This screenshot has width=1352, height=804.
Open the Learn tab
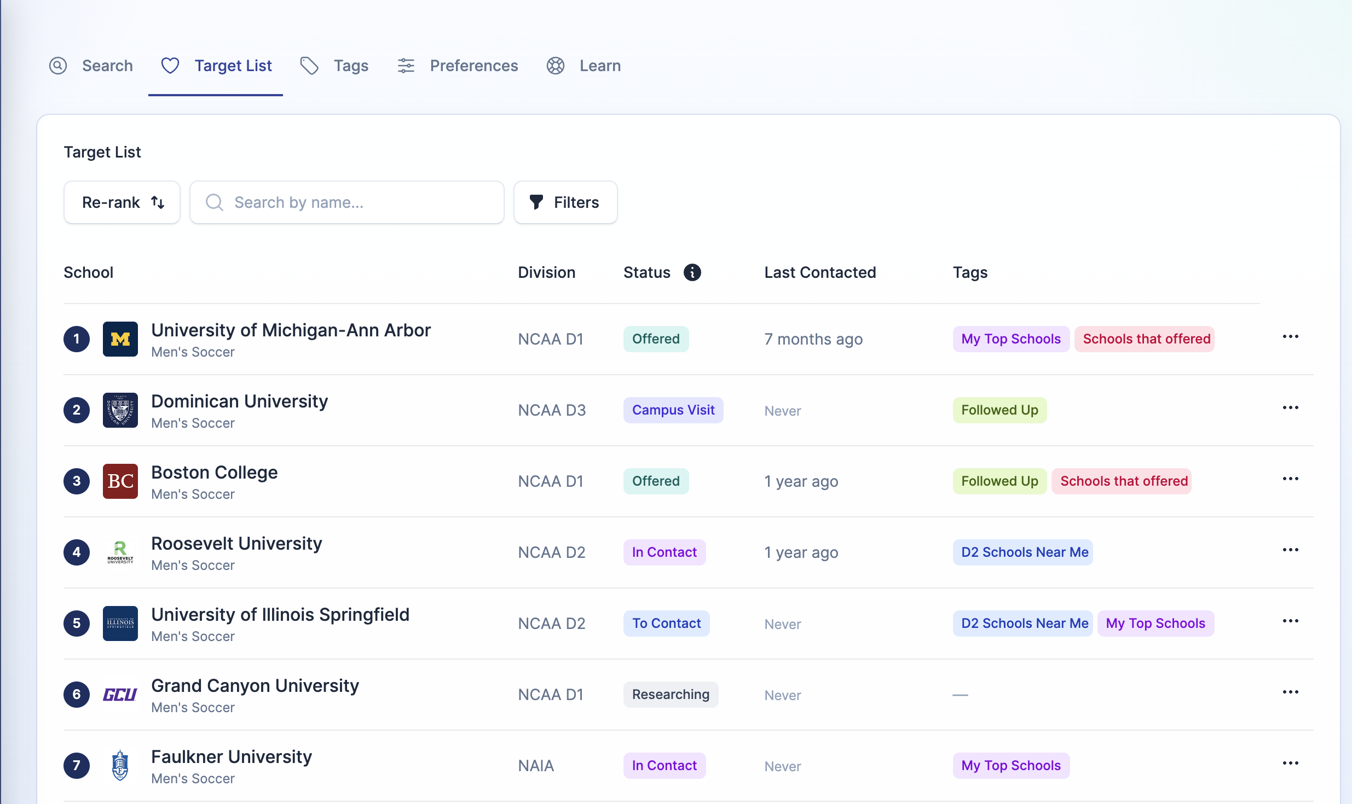pyautogui.click(x=583, y=66)
